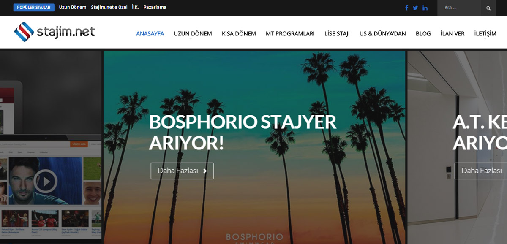Select the LİSE STAJI menu item

coord(337,34)
